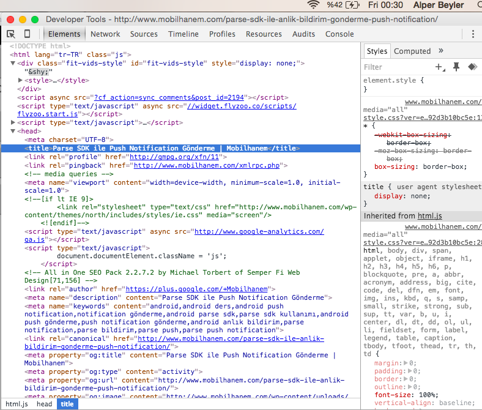Click the battery status icon
482x410 pixels.
click(352, 5)
